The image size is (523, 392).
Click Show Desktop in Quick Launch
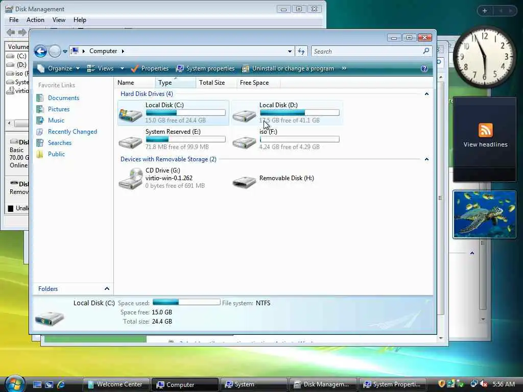tap(37, 384)
